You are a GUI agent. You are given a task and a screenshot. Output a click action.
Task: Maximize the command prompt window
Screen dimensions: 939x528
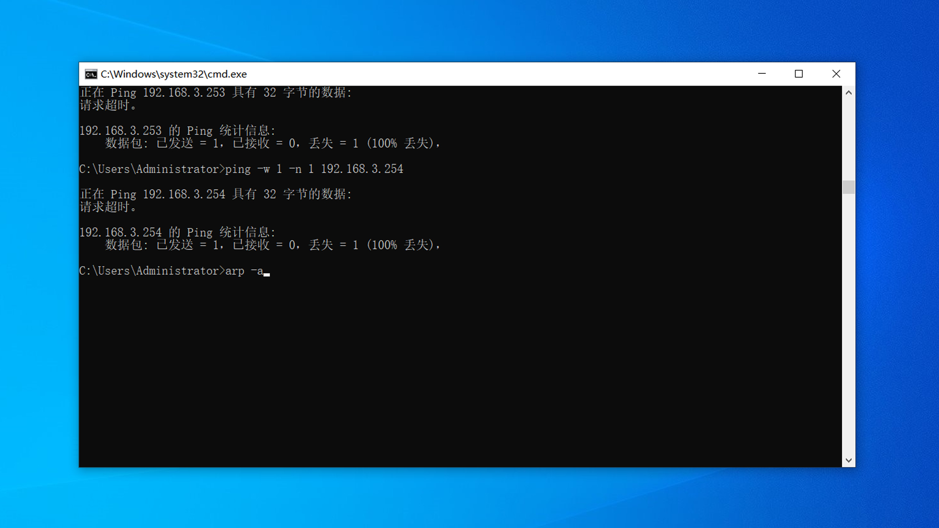tap(799, 74)
